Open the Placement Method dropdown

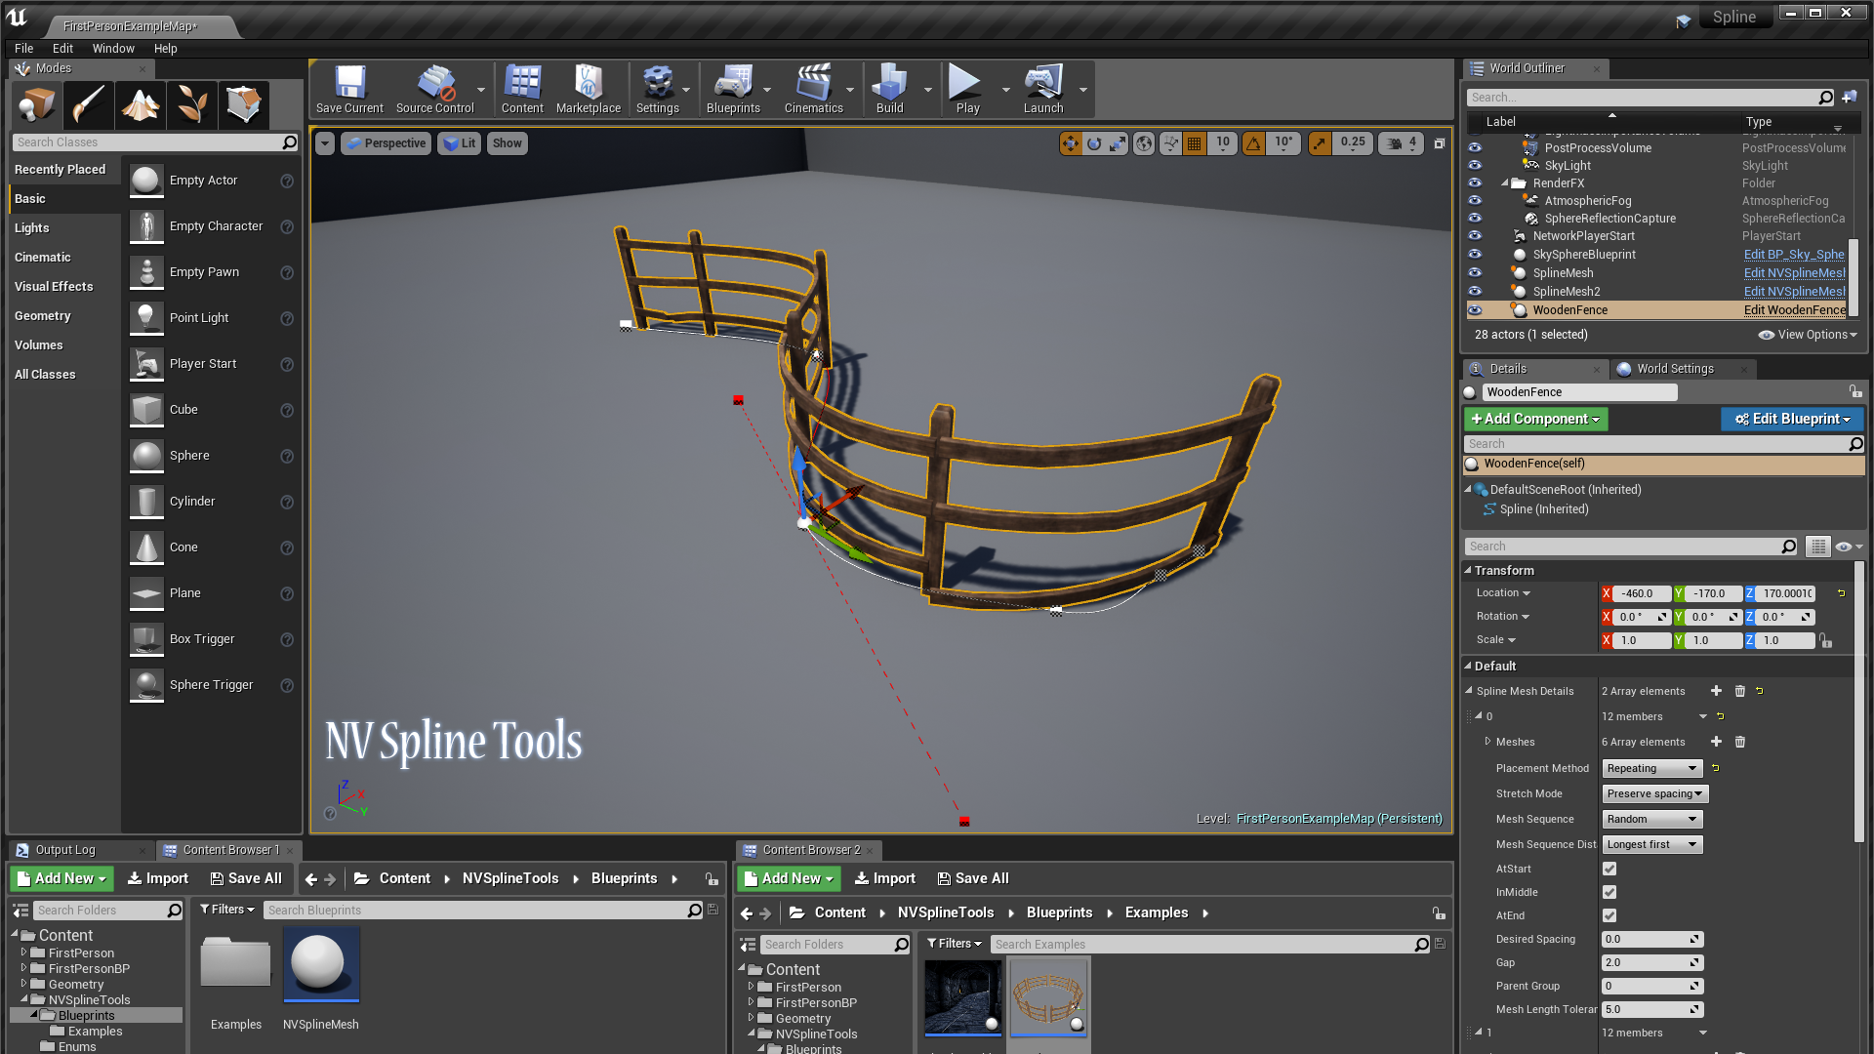click(x=1651, y=769)
